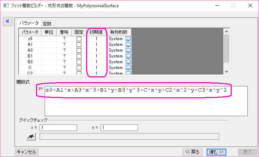Click the パラメータ column header
The image size is (259, 157).
[x=30, y=32]
